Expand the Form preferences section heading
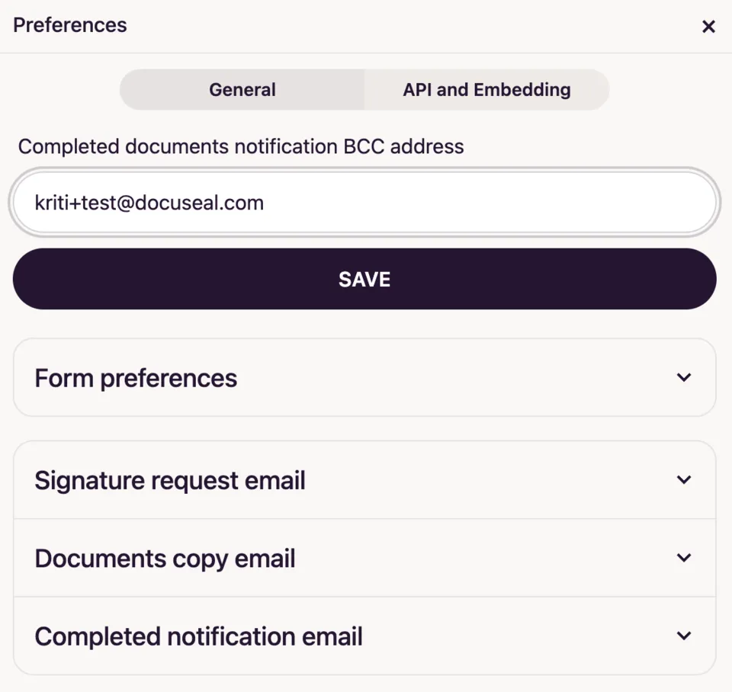732x692 pixels. pyautogui.click(x=136, y=378)
